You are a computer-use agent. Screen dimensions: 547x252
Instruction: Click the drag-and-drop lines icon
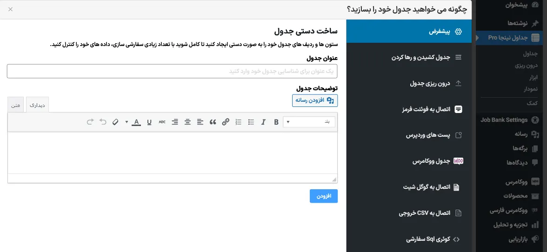coord(459,57)
